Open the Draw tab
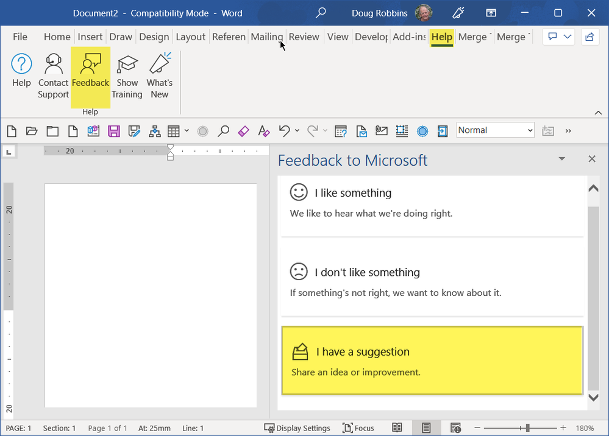The image size is (609, 436). point(121,37)
